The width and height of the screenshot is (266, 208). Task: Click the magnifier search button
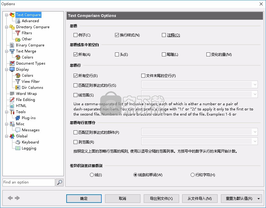[60, 183]
